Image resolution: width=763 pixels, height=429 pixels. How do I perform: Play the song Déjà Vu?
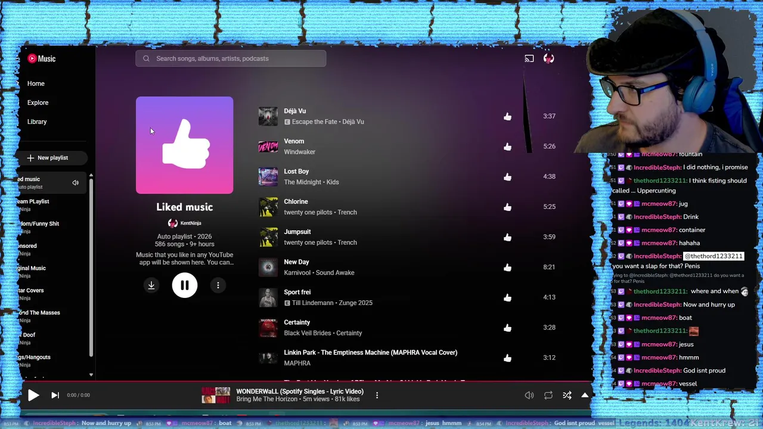[294, 111]
